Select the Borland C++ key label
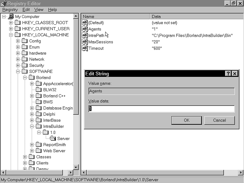 coord(54,96)
